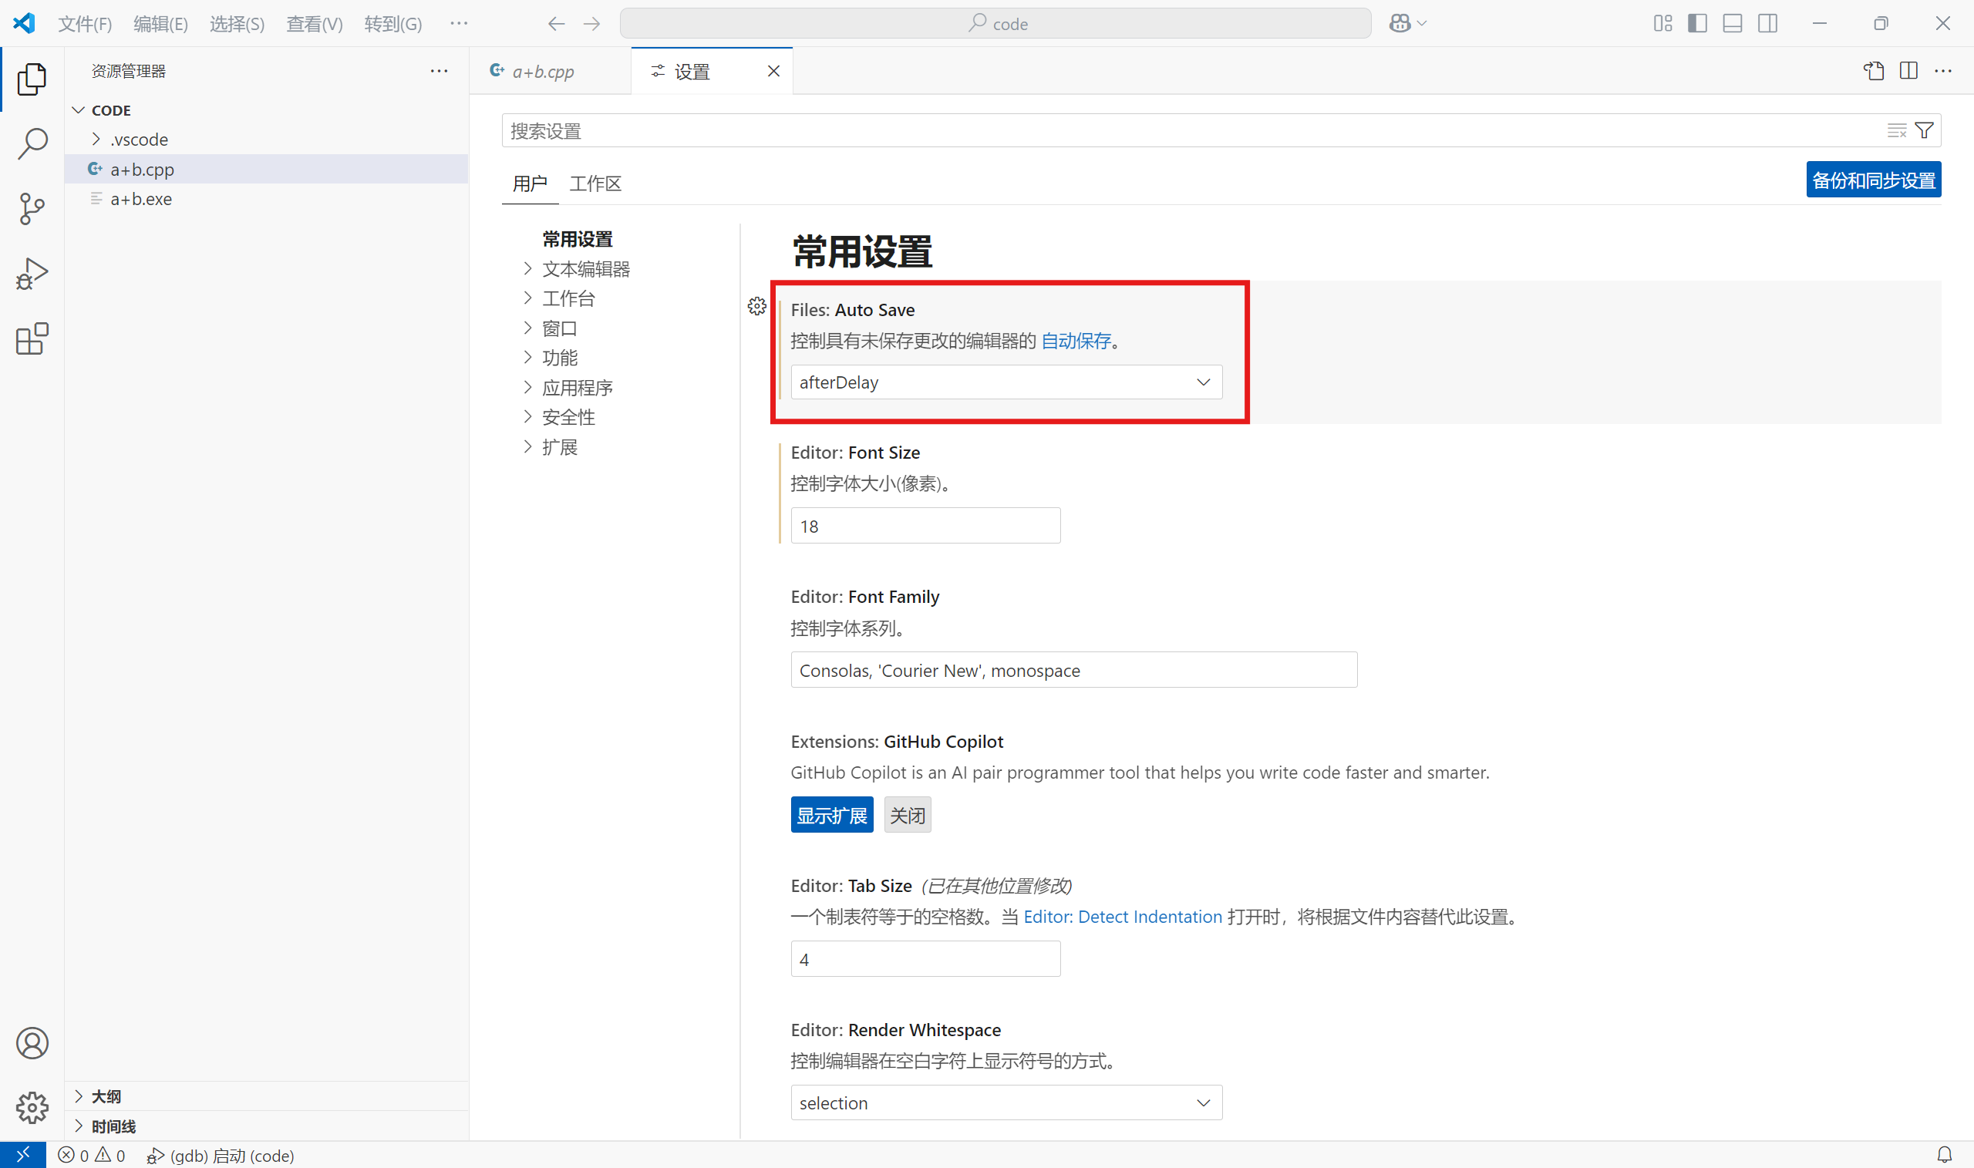Open the Manage gear at bottom left
The width and height of the screenshot is (1974, 1168).
(x=32, y=1107)
